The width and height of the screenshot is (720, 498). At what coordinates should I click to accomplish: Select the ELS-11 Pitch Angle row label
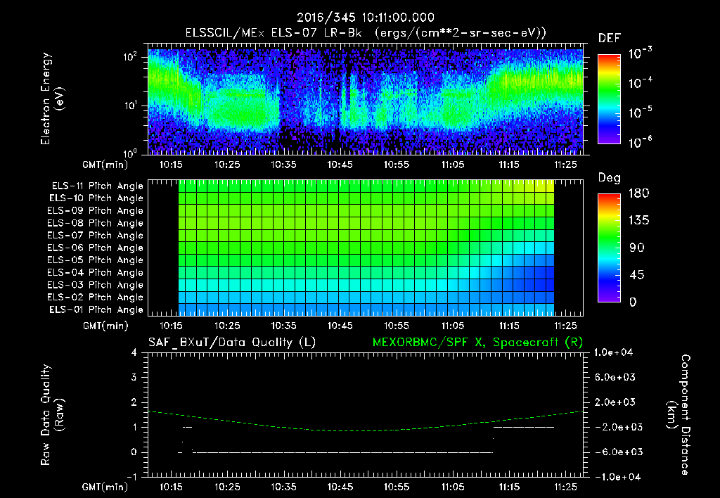click(x=97, y=186)
